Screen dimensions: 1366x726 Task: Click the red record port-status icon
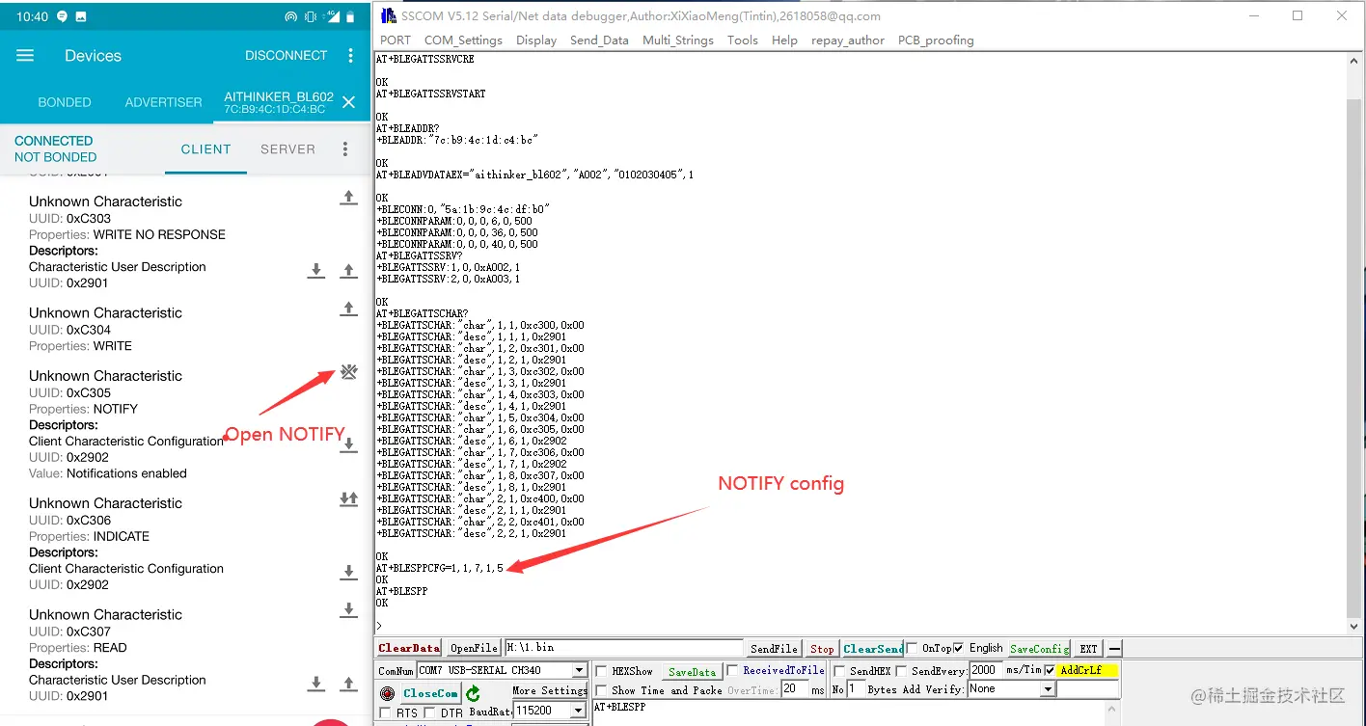click(x=387, y=693)
